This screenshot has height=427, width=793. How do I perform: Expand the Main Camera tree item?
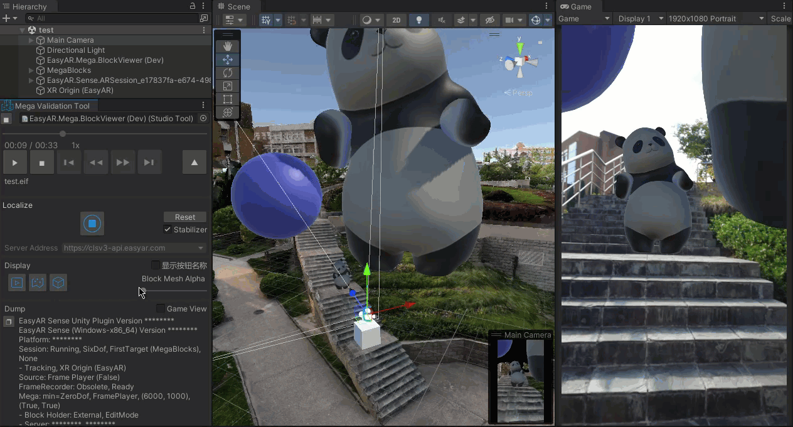pyautogui.click(x=31, y=40)
